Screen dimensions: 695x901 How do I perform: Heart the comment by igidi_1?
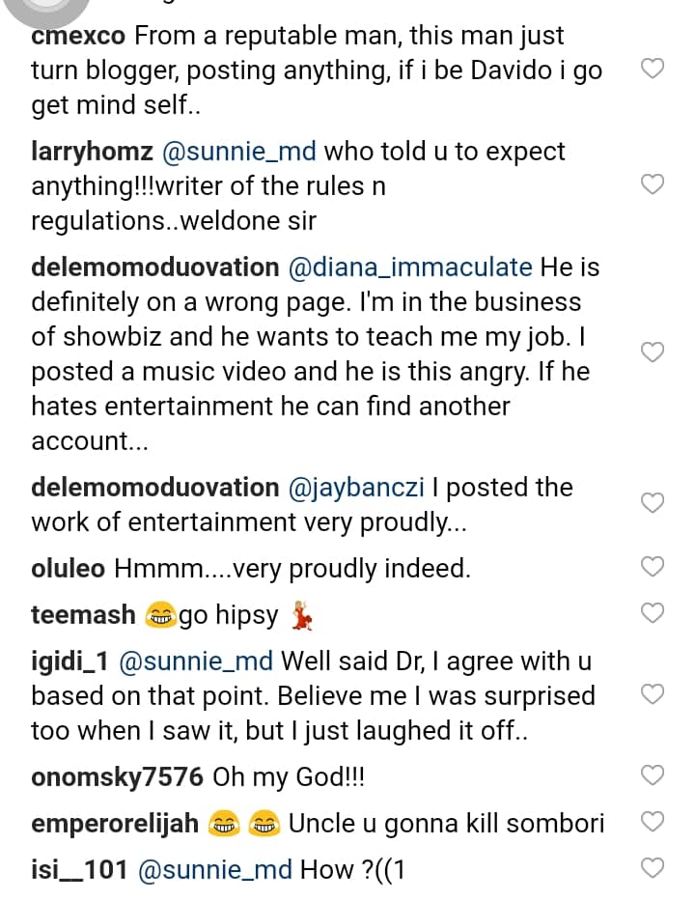coord(653,693)
